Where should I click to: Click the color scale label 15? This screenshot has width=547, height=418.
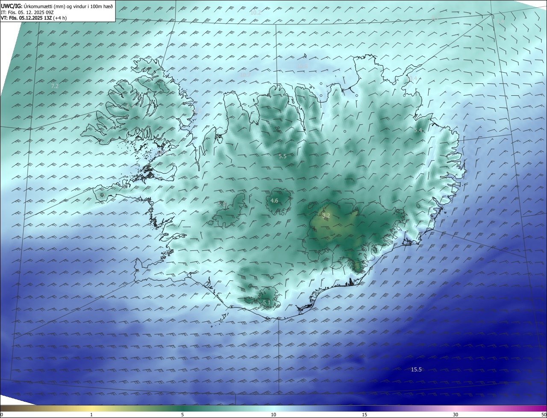(365, 415)
